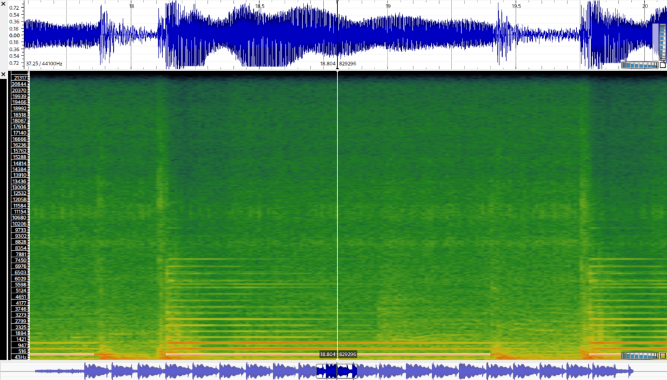Click the light vertical range bar in waveform
The height and width of the screenshot is (380, 667).
[x=656, y=42]
